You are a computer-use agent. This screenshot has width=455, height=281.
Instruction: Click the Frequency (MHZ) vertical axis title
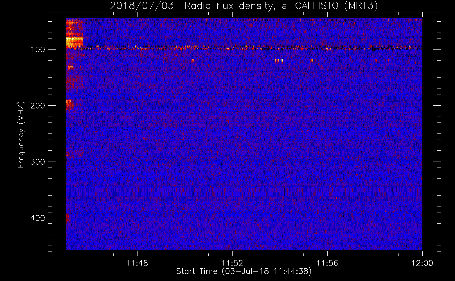click(21, 135)
